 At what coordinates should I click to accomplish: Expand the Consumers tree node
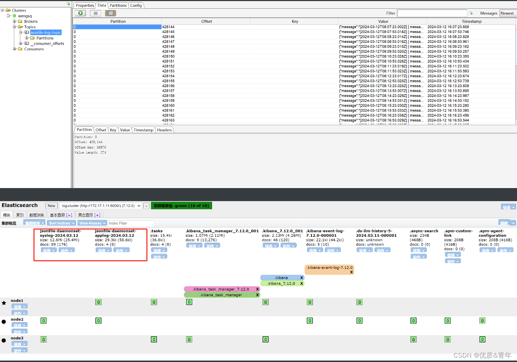pos(15,49)
